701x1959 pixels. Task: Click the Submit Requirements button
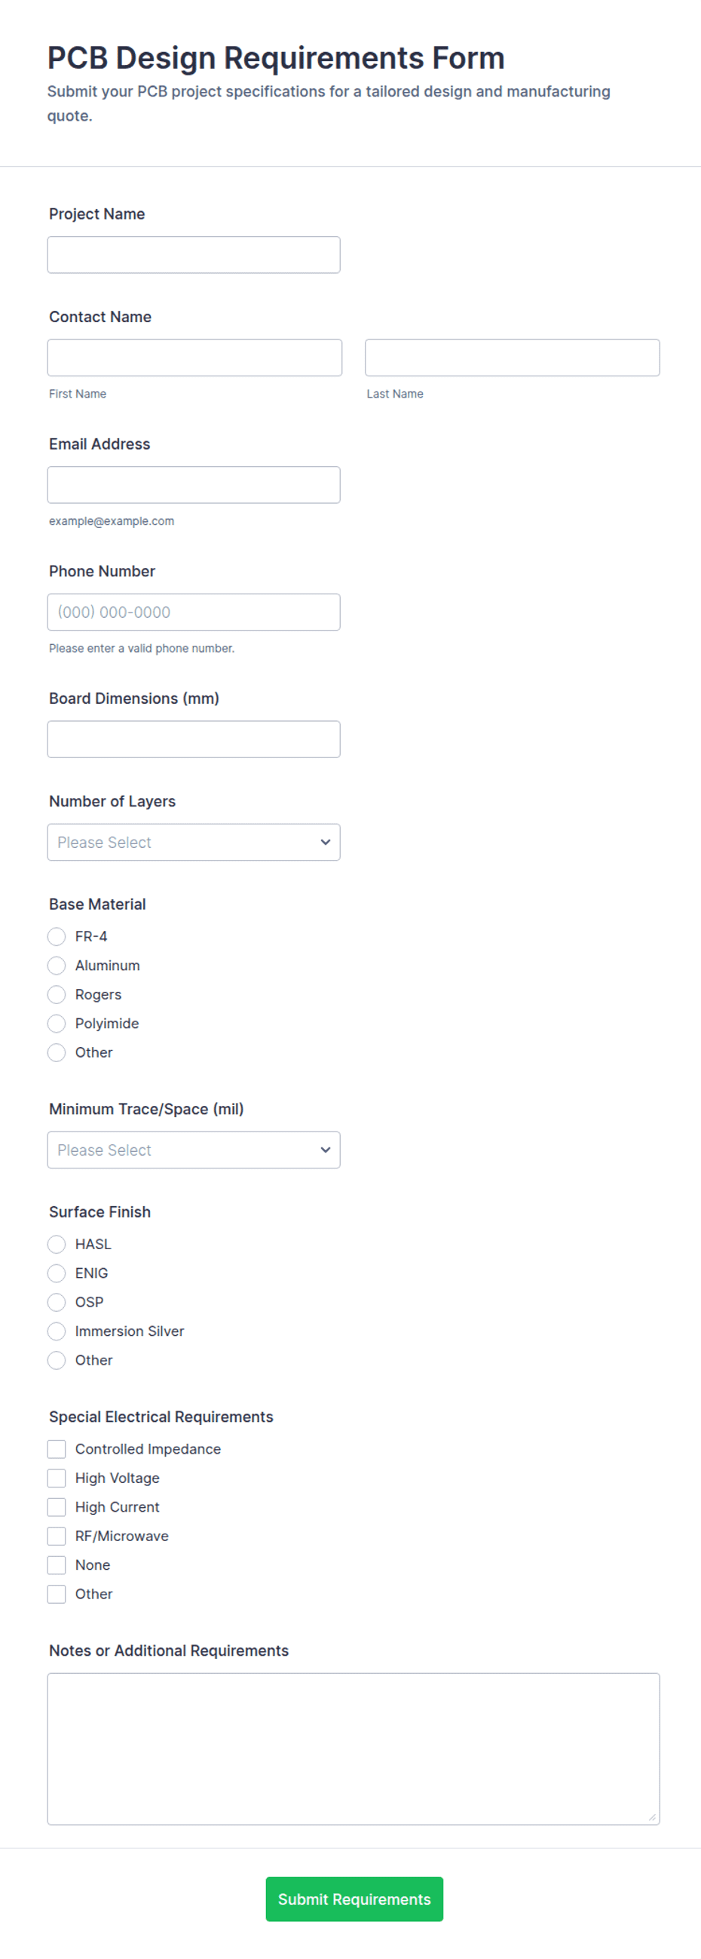(354, 1898)
